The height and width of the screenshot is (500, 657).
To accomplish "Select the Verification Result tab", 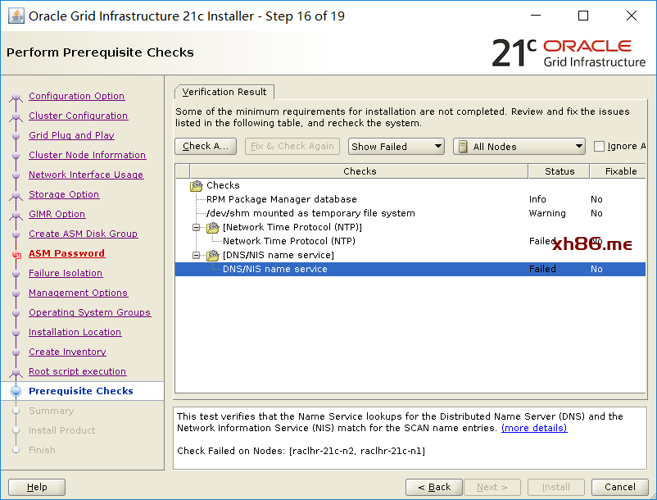I will pos(224,92).
